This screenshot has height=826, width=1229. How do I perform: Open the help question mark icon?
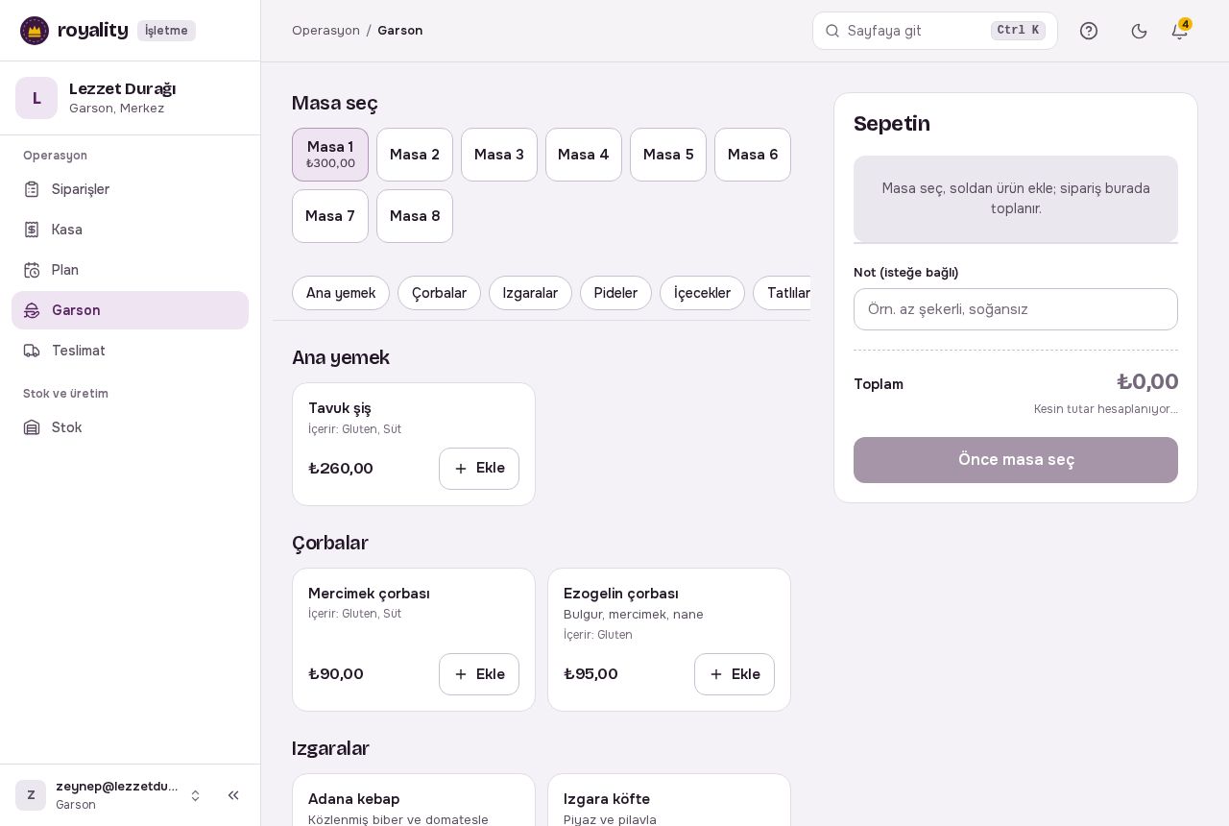click(x=1089, y=31)
